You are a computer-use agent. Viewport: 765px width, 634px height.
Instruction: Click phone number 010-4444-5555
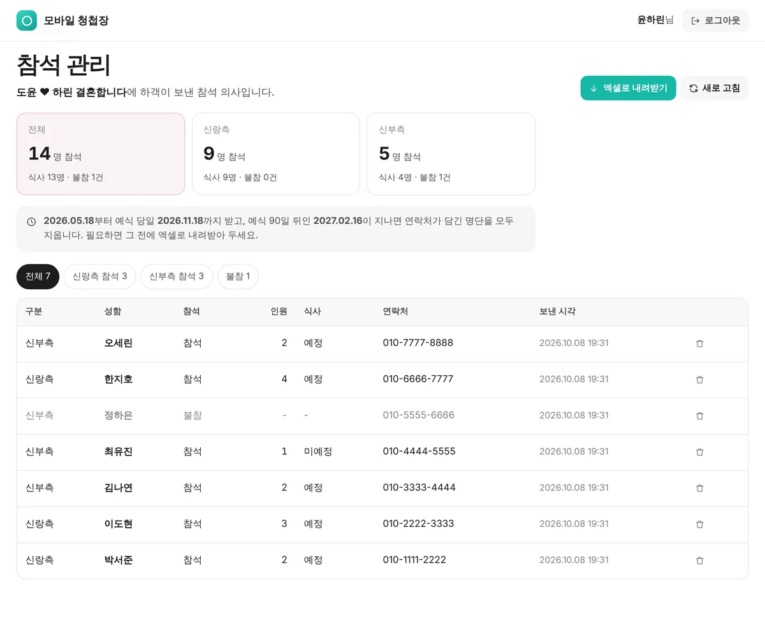pos(419,451)
